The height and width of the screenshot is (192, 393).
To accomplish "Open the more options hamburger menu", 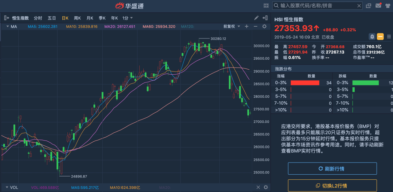I will (389, 37).
